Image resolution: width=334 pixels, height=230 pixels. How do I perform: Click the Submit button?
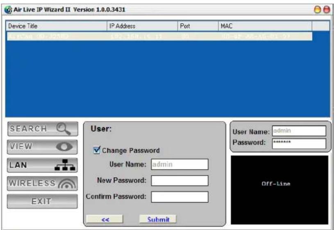pyautogui.click(x=158, y=219)
